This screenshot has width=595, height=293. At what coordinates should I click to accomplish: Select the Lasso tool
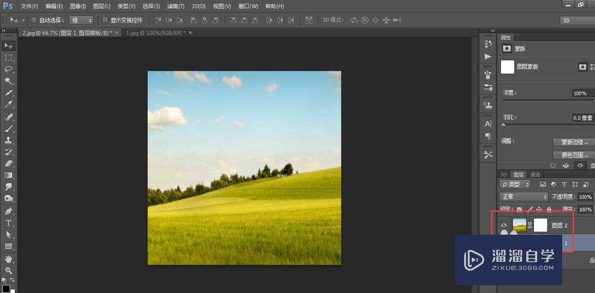(8, 70)
